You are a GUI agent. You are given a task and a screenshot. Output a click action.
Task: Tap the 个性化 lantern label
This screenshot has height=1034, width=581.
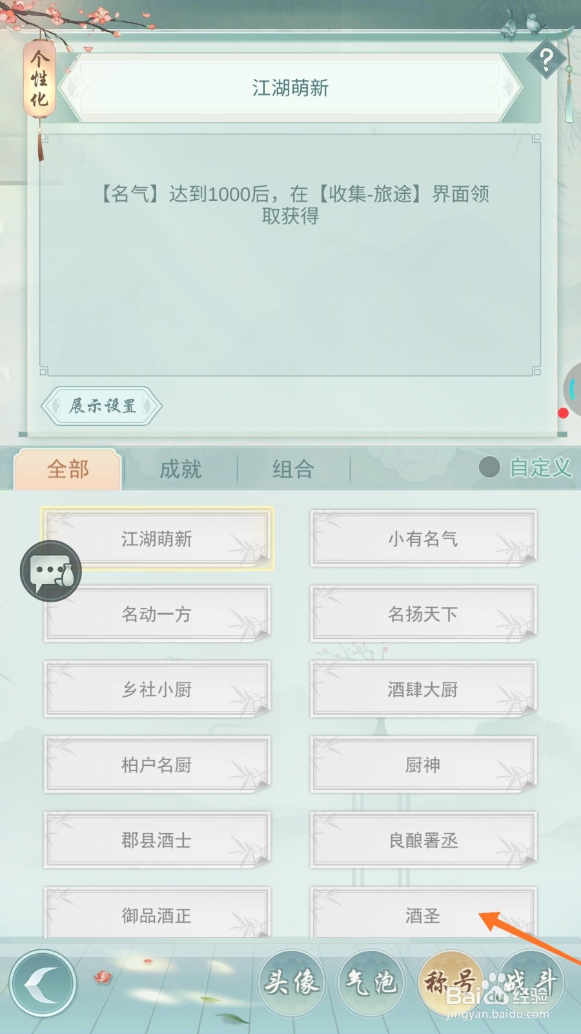tap(39, 79)
